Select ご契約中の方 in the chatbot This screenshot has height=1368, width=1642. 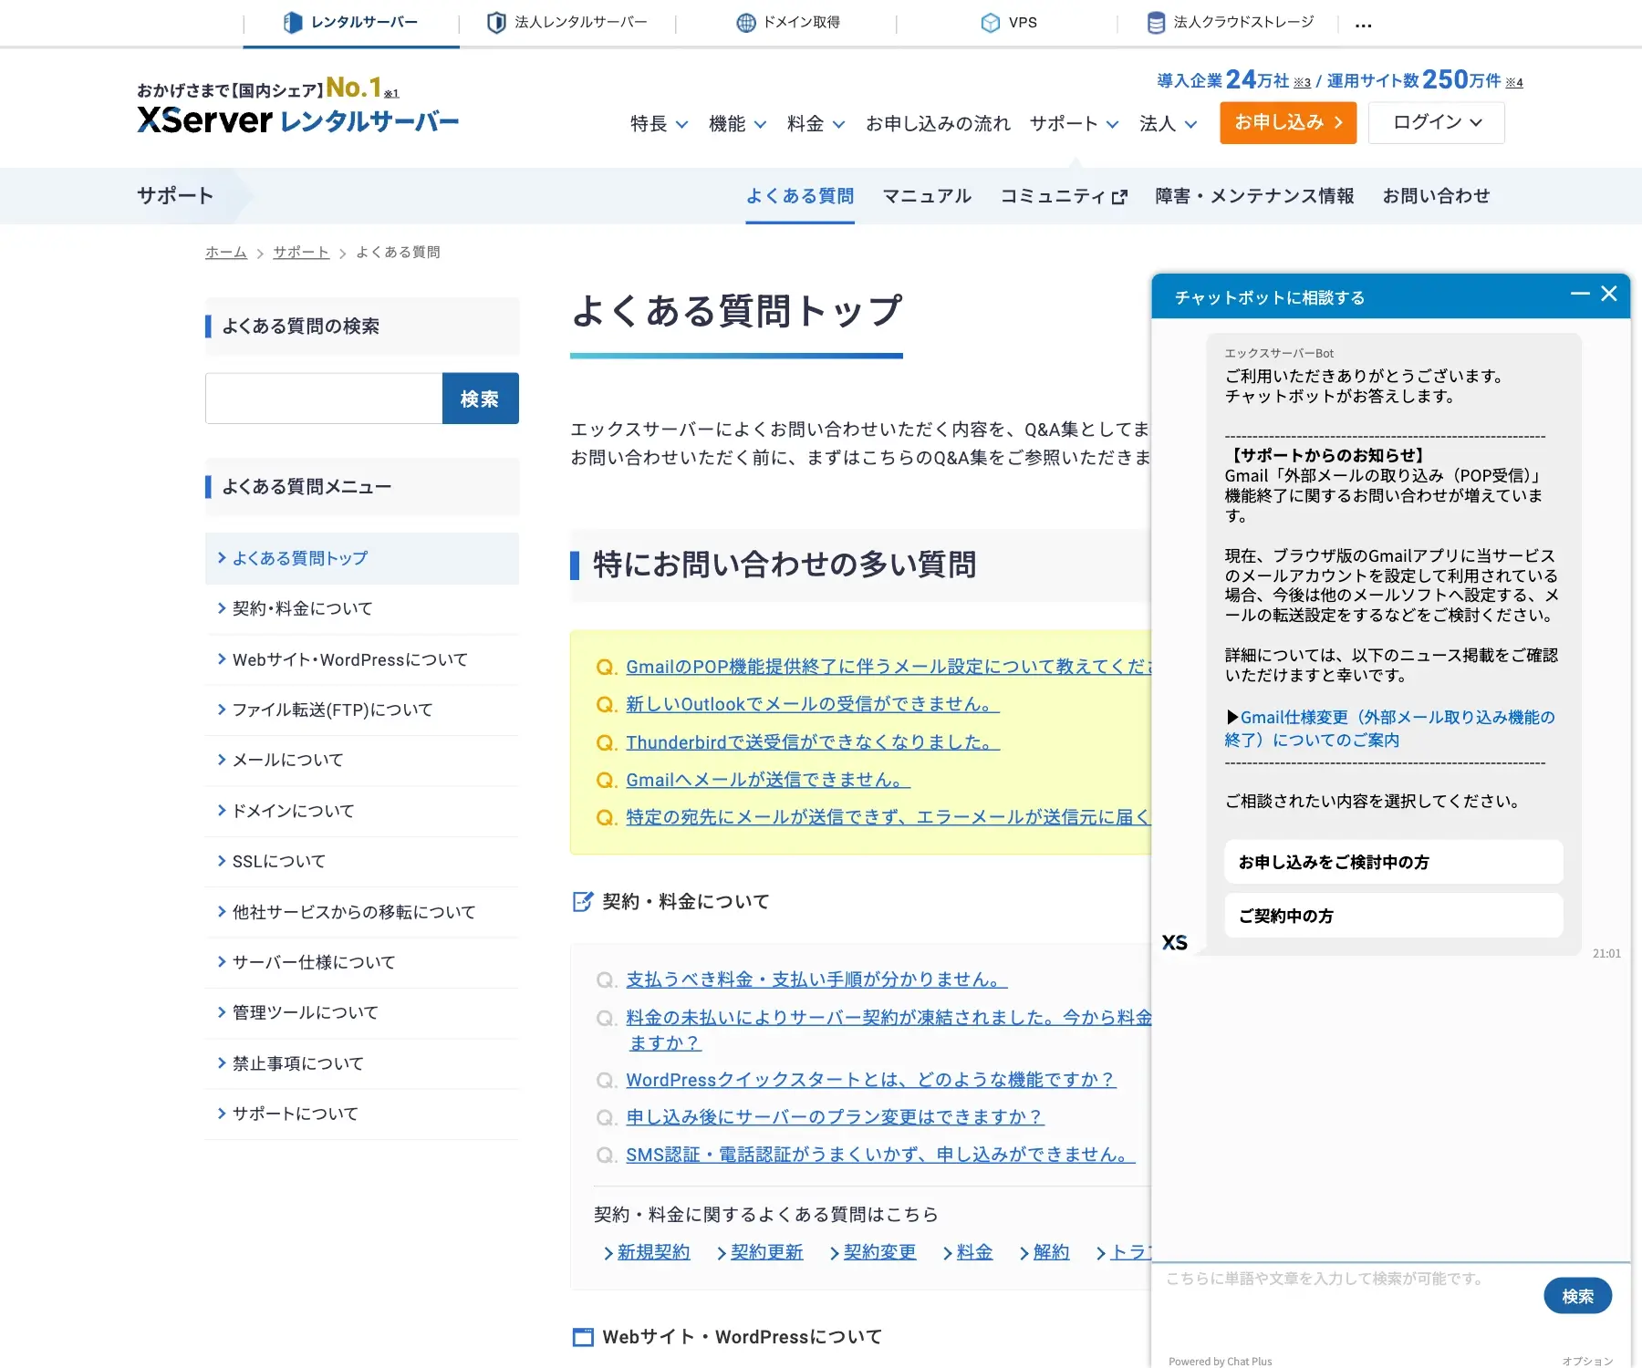point(1392,916)
